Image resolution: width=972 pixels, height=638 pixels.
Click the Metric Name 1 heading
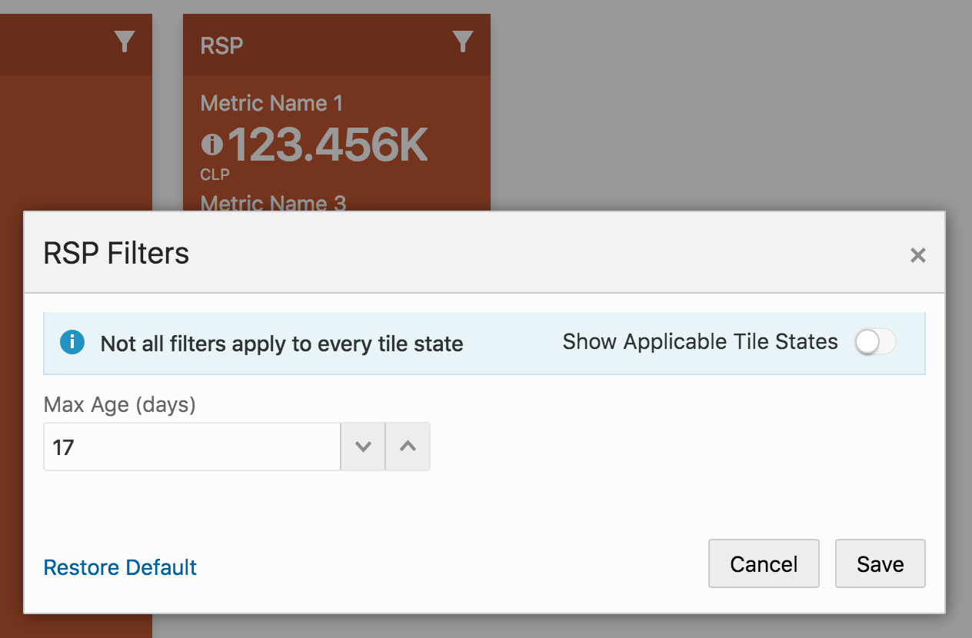coord(271,103)
